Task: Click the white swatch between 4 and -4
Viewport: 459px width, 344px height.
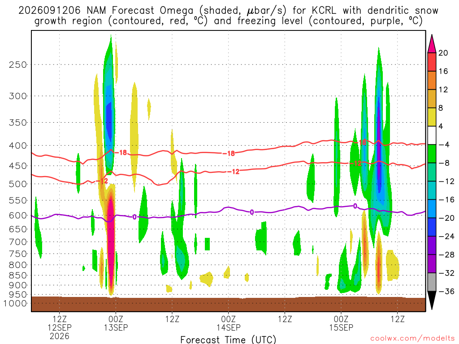Action: tap(432, 135)
